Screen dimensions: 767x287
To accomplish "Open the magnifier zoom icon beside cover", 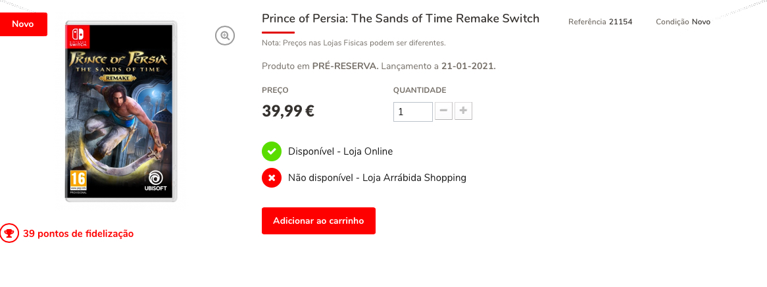I will click(x=225, y=36).
